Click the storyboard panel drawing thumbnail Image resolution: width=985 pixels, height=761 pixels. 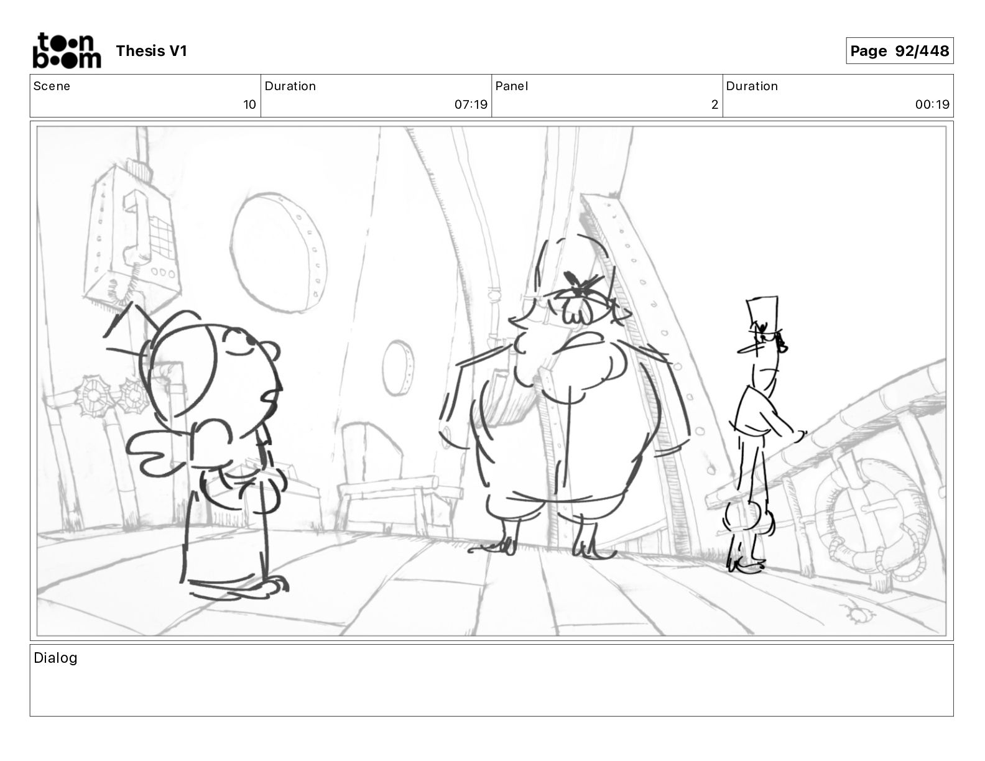click(x=491, y=381)
